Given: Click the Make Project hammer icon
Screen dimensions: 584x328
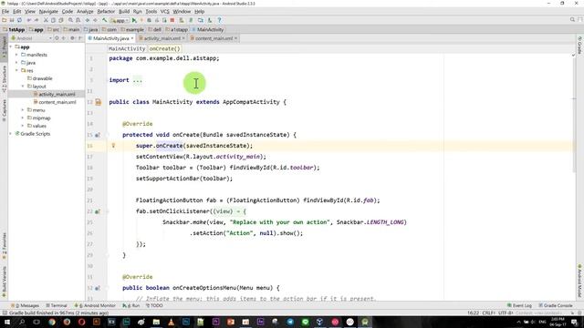Looking at the screenshot, I should click(x=105, y=20).
